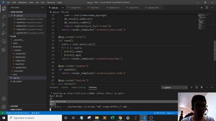
Task: Switch to the Debug Console tab
Action: (78, 87)
